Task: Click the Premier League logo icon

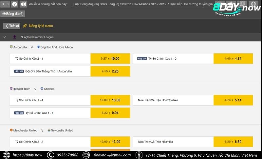Action: tap(14, 37)
